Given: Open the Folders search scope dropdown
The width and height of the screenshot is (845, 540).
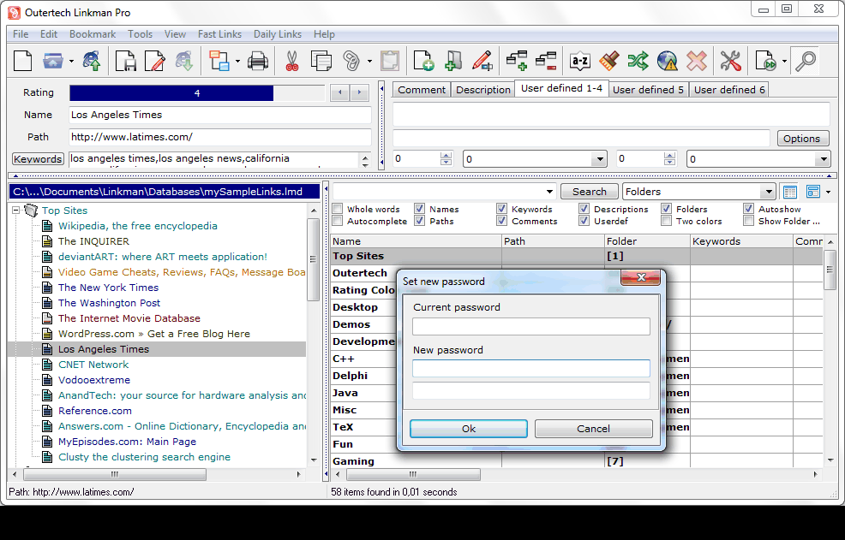Looking at the screenshot, I should click(768, 192).
